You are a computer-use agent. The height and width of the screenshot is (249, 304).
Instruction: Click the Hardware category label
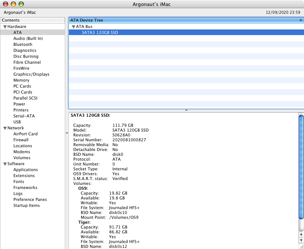pos(17,26)
